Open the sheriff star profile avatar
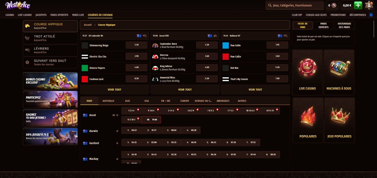This screenshot has width=377, height=178. pos(369,5)
